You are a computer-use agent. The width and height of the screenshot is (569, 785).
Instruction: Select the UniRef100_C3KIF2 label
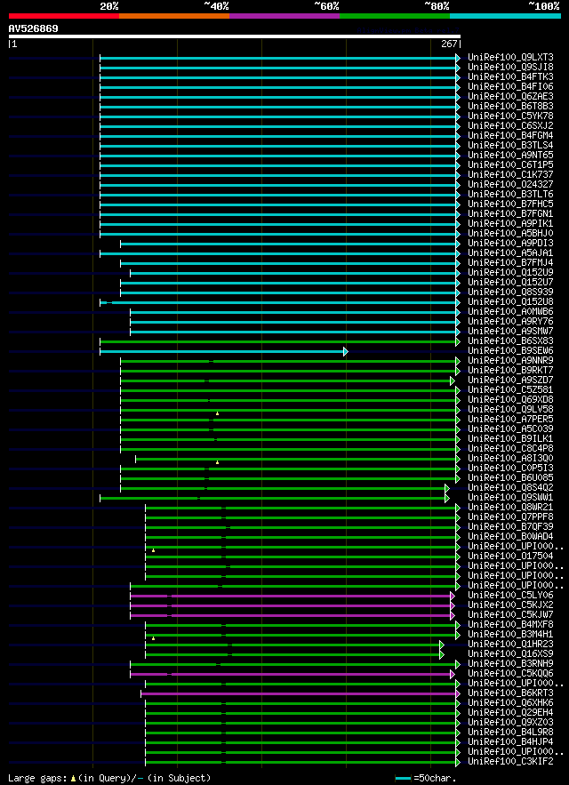pyautogui.click(x=510, y=762)
